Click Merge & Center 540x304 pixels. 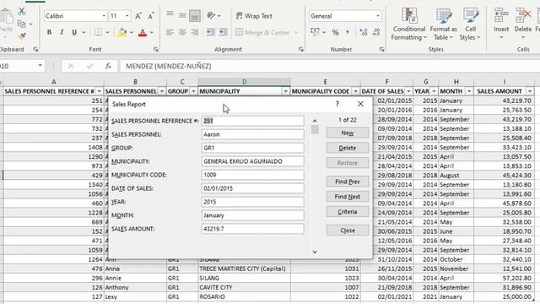coord(262,32)
